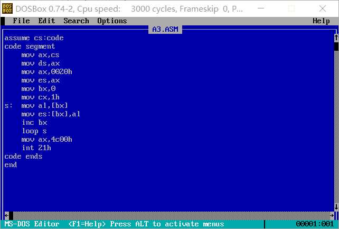The image size is (339, 229).
Task: Click the line 'code segment'
Action: [30, 47]
